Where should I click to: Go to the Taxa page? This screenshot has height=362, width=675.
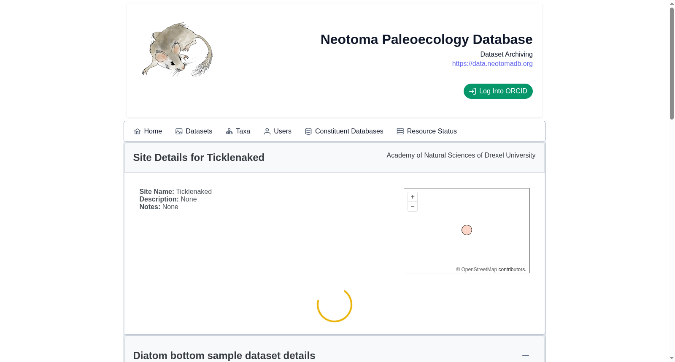tap(238, 131)
